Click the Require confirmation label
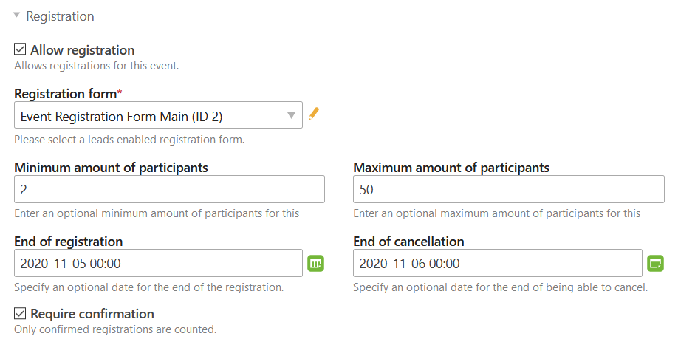 pyautogui.click(x=92, y=314)
